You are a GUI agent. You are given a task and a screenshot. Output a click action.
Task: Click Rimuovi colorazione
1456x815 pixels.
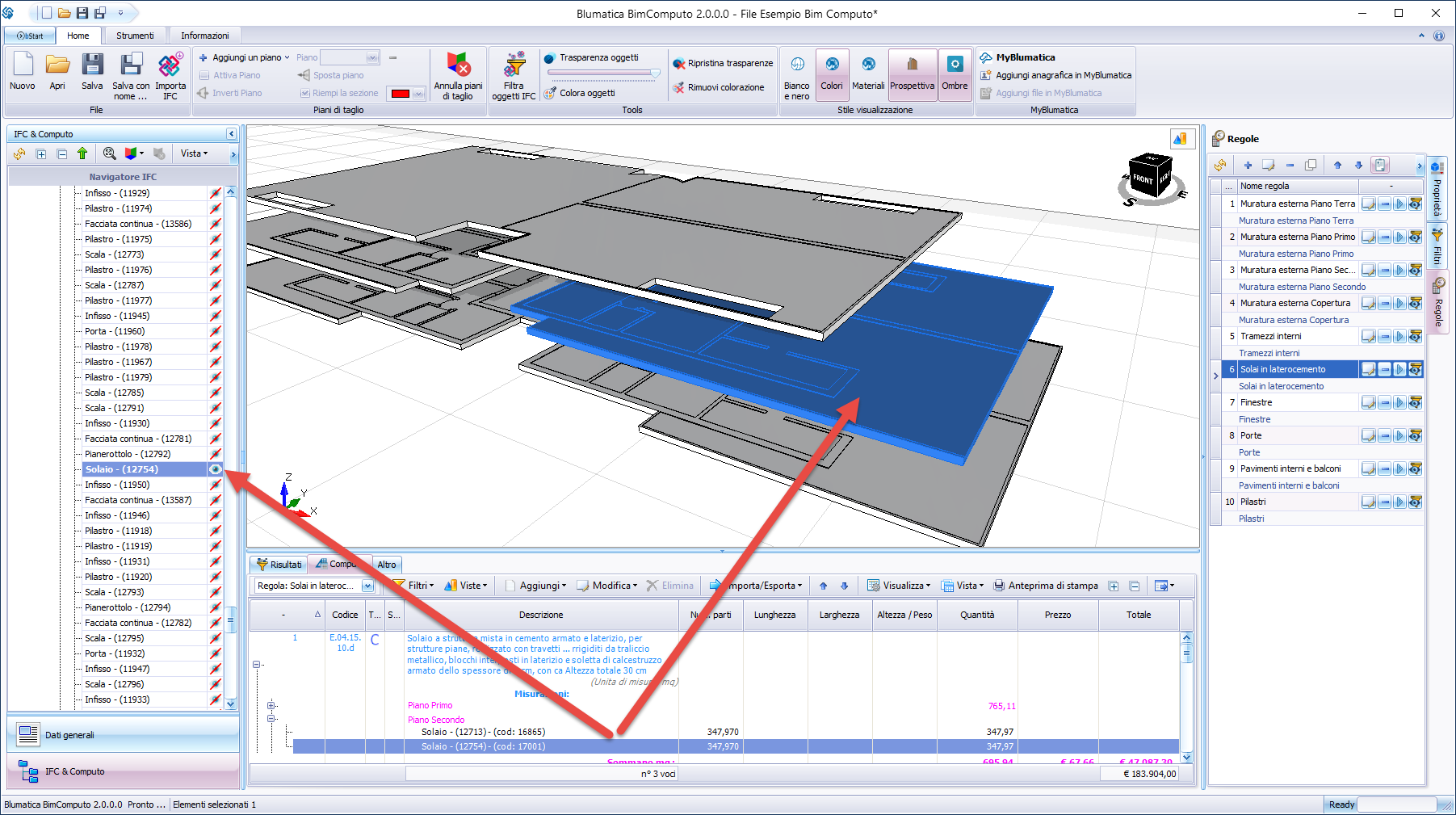tap(718, 87)
